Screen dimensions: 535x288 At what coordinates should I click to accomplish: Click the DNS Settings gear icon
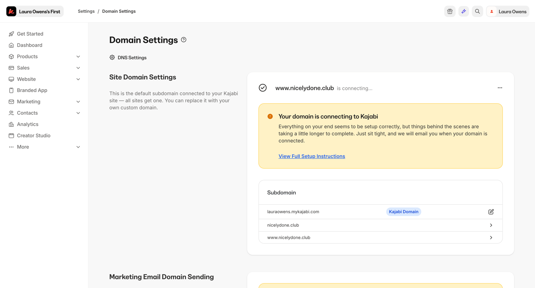pos(112,57)
